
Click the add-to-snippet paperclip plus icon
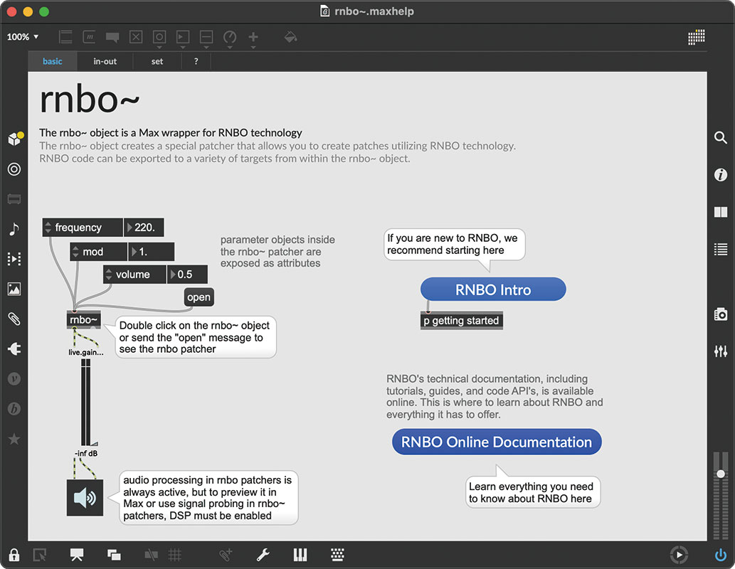tap(226, 555)
